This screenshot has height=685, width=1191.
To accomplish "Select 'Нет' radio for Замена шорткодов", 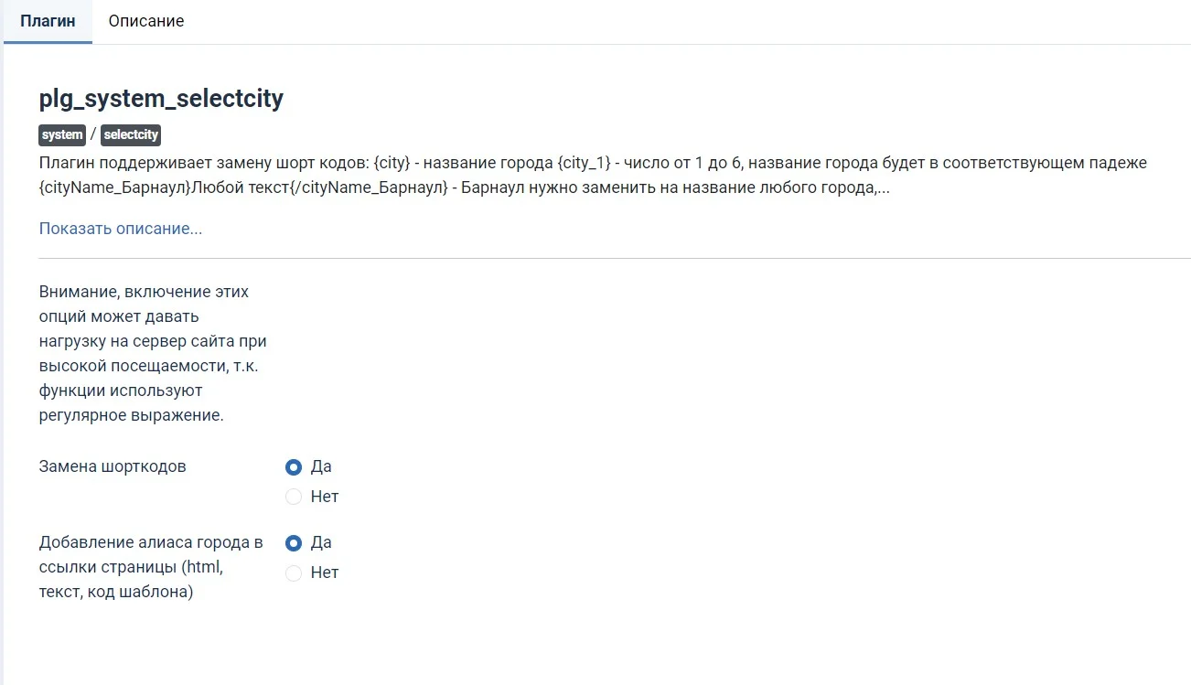I will pyautogui.click(x=294, y=498).
